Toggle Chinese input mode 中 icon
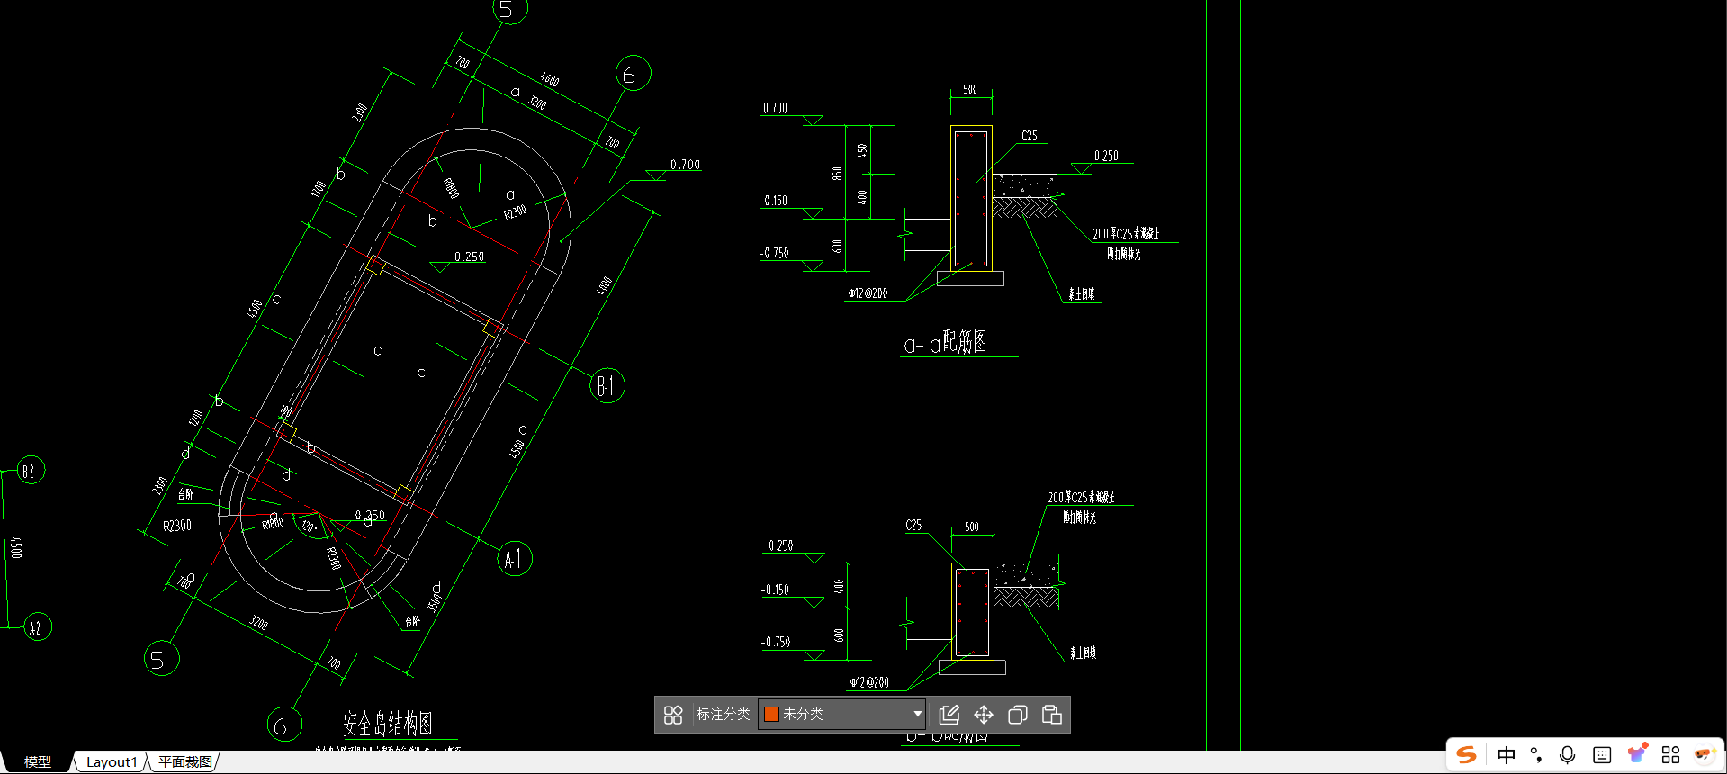This screenshot has width=1727, height=774. [x=1507, y=754]
